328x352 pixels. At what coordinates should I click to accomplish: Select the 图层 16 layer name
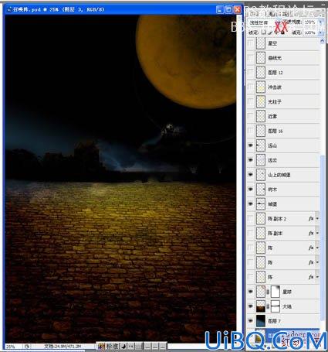coord(276,131)
